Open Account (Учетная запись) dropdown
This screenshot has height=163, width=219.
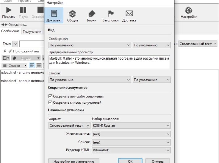tap(131, 134)
